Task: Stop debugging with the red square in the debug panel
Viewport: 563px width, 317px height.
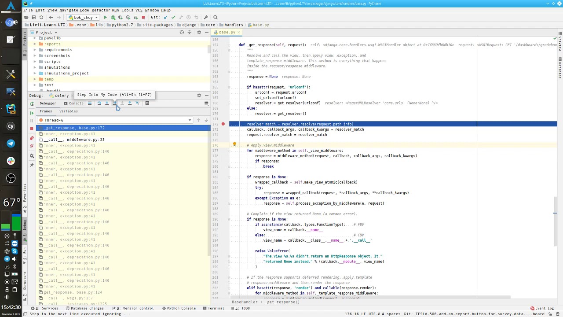Action: click(32, 128)
